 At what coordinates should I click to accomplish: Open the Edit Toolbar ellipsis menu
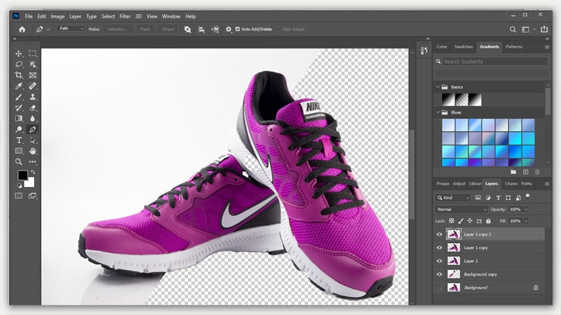point(33,161)
